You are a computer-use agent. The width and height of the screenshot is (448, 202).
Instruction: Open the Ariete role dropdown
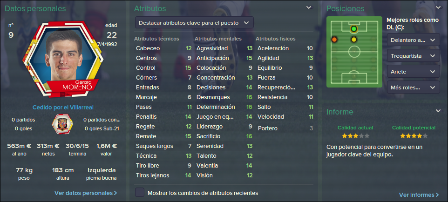pyautogui.click(x=413, y=72)
